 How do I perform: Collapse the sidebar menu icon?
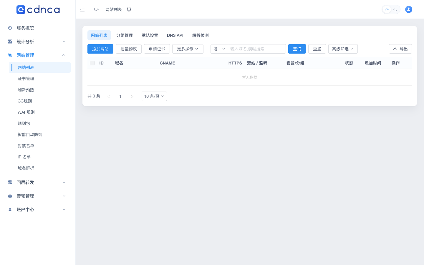[82, 9]
